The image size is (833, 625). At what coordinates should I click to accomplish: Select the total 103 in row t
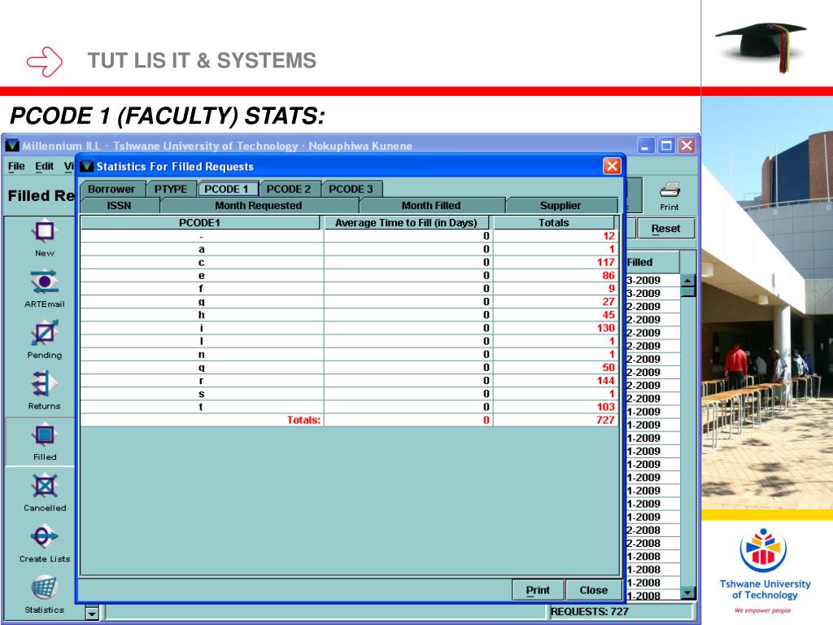coord(605,407)
